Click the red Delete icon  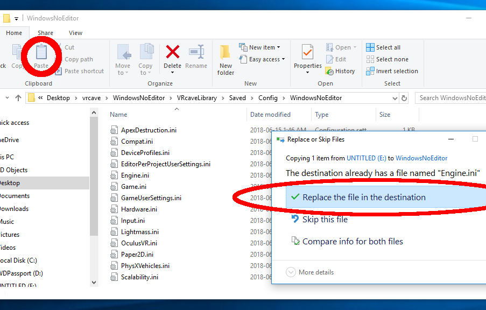pyautogui.click(x=172, y=53)
